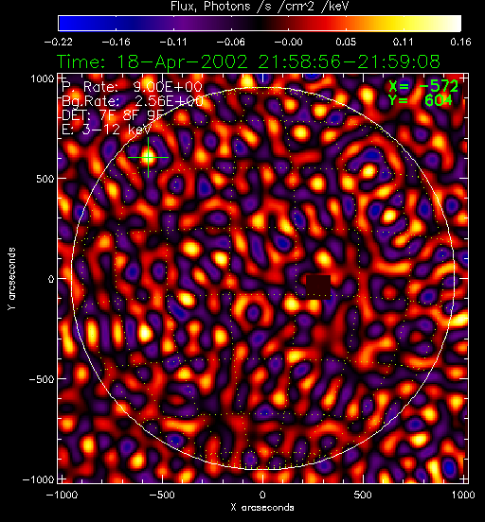
Task: Click the Y= 604 coordinate readout
Action: (x=421, y=100)
